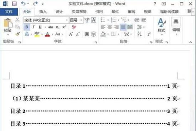Click the Format Painter brush icon
196x131 pixels.
(x=17, y=34)
